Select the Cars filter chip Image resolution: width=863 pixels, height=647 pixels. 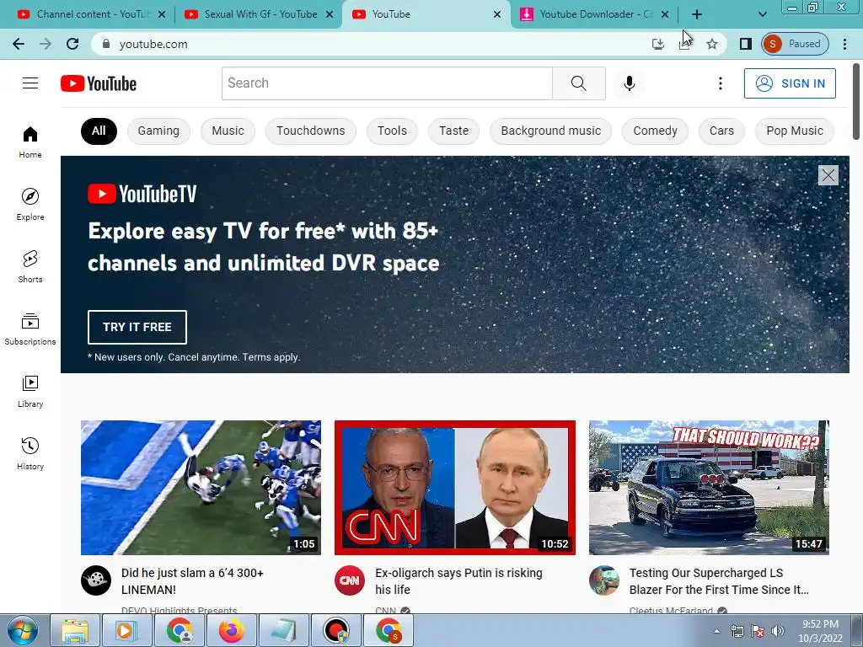tap(721, 131)
